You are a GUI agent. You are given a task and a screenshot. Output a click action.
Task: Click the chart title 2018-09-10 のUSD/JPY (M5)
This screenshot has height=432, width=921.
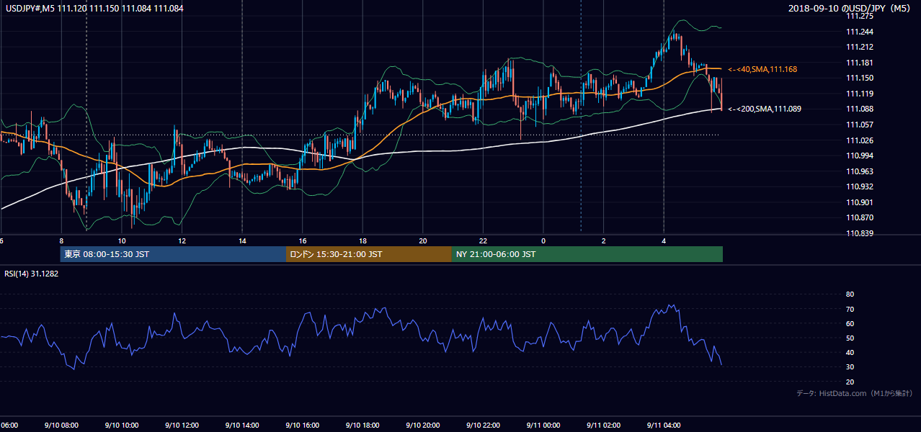[x=850, y=8]
